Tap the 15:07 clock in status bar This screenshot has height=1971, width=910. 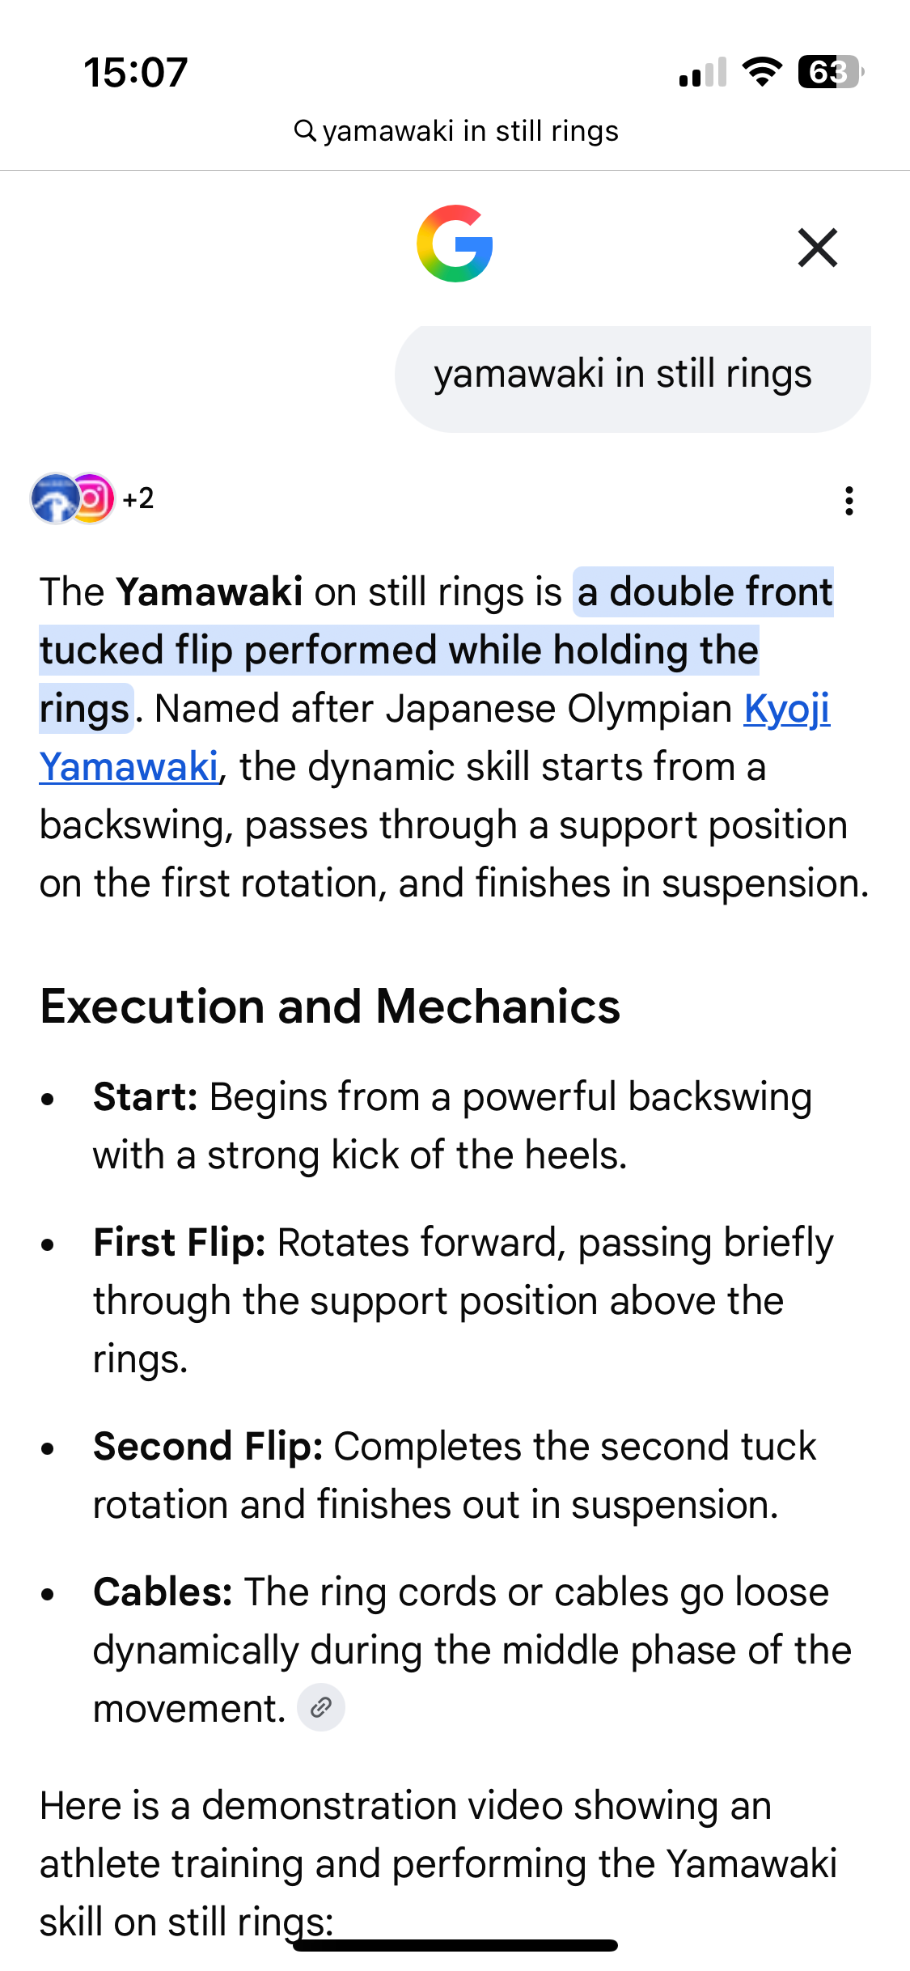(136, 73)
